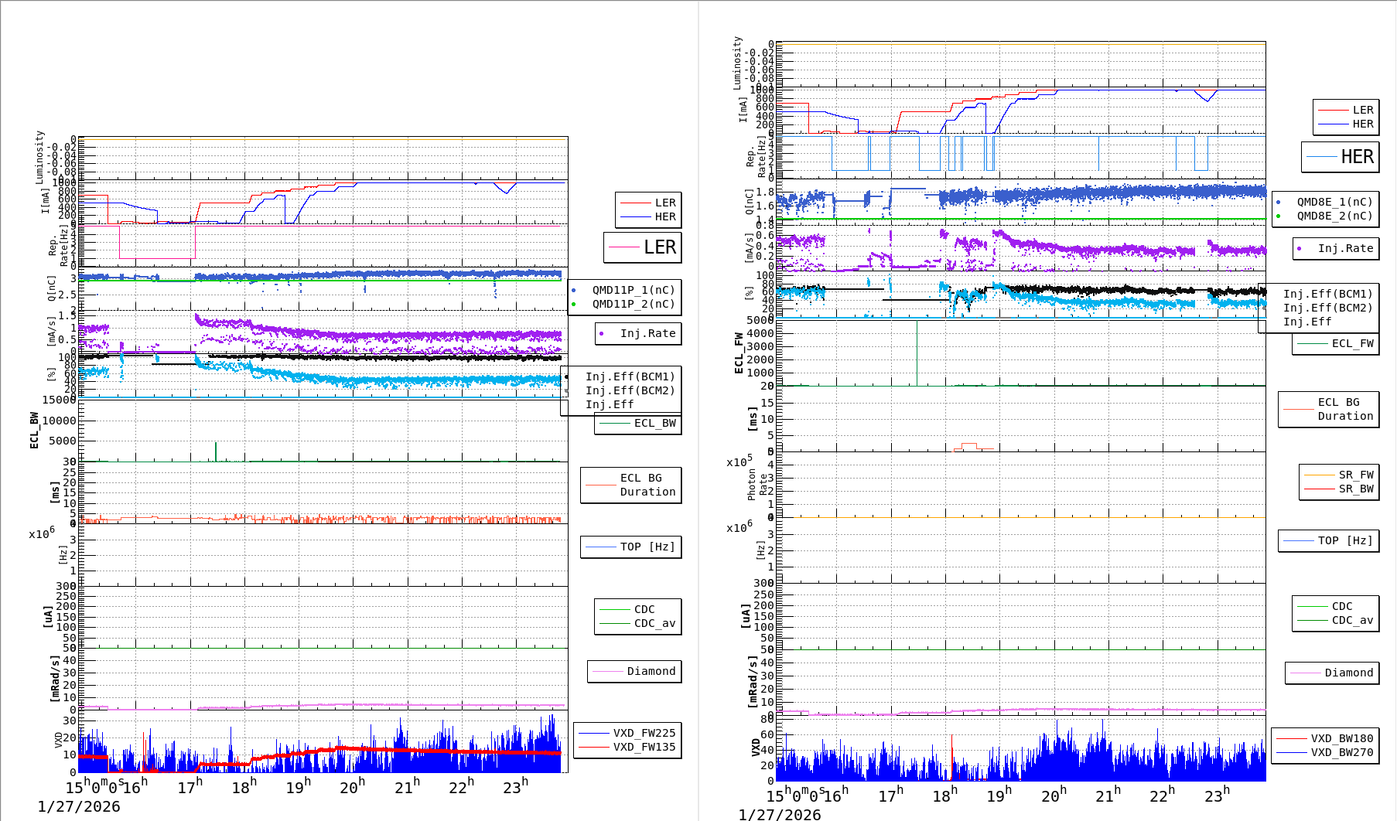Click the pink Diamond color line swatch

[x=1307, y=673]
